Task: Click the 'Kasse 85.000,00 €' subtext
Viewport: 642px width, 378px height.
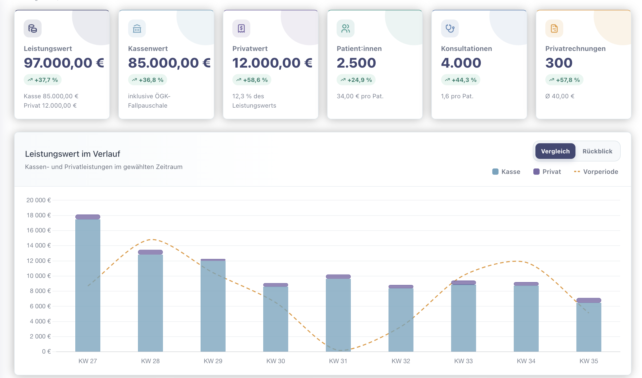Action: coord(51,96)
